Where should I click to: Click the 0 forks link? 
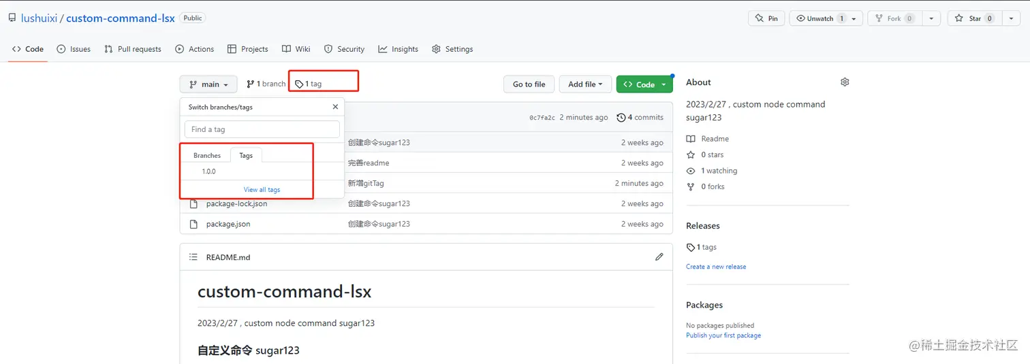click(706, 186)
